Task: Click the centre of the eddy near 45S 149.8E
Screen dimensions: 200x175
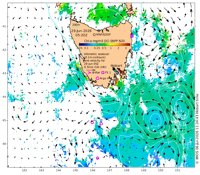Action: click(x=157, y=119)
